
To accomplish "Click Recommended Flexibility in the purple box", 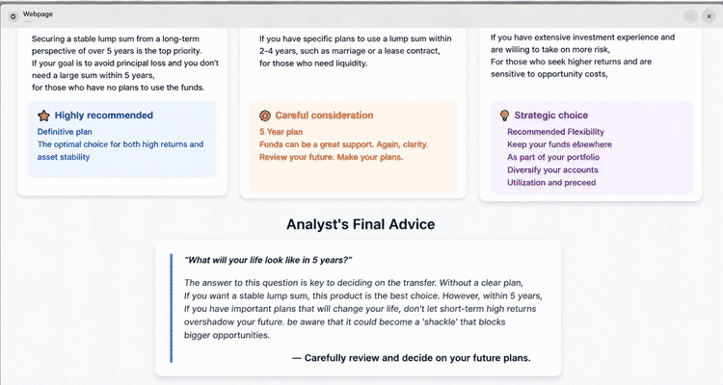I will tap(555, 132).
